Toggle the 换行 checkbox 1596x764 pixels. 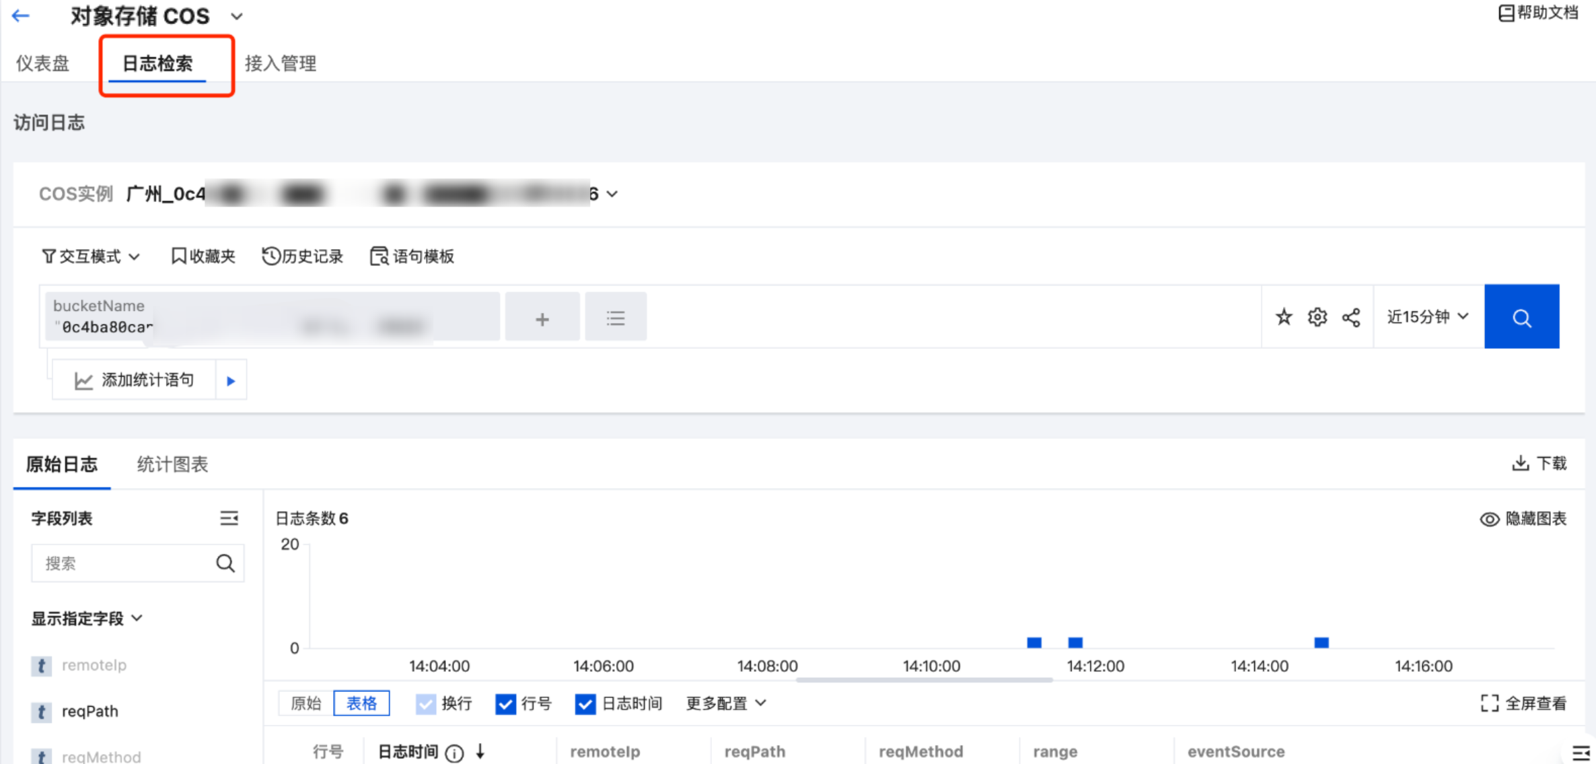426,704
